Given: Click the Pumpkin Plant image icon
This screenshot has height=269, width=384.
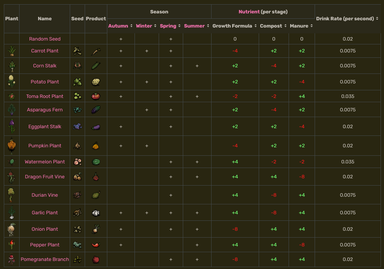Looking at the screenshot, I should tap(11, 146).
